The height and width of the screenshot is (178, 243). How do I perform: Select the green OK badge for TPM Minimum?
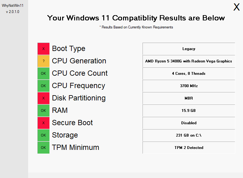(x=43, y=148)
